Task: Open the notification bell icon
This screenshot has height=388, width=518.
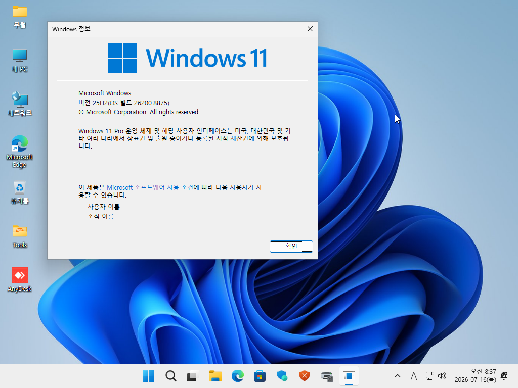Action: point(504,376)
